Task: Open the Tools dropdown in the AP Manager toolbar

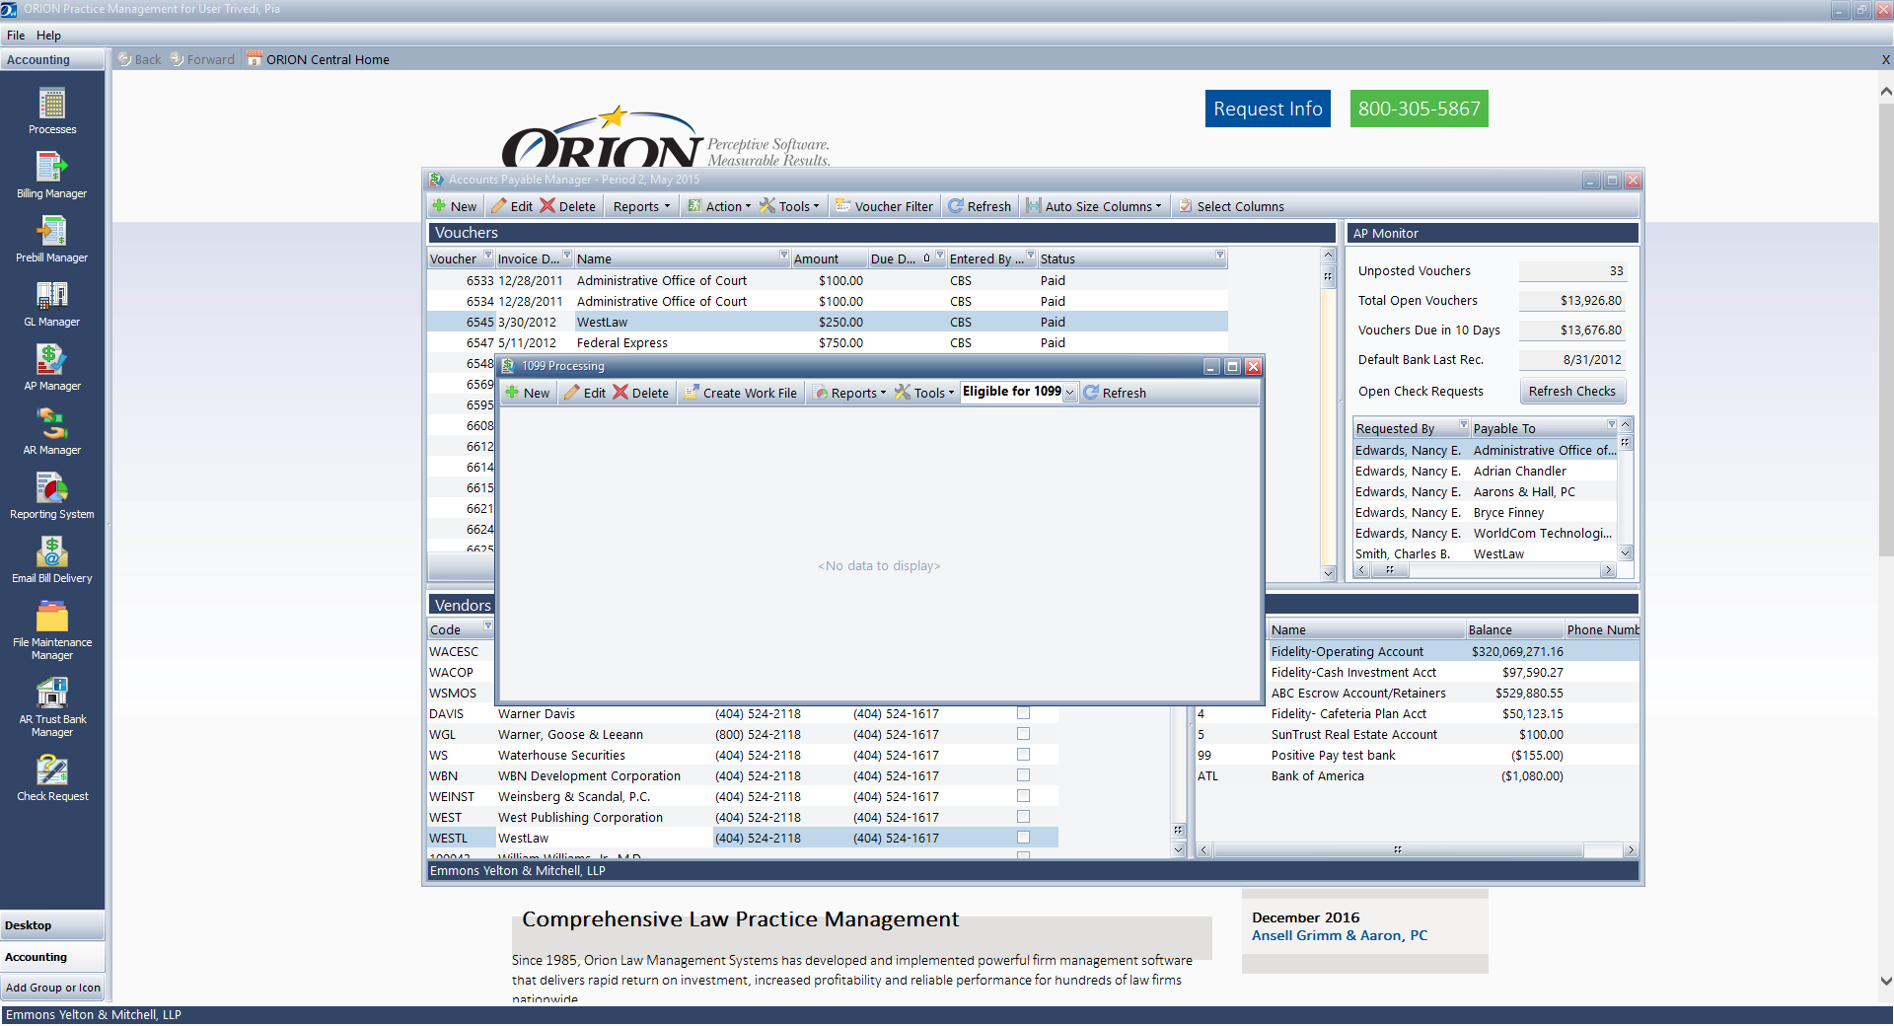Action: pos(789,206)
